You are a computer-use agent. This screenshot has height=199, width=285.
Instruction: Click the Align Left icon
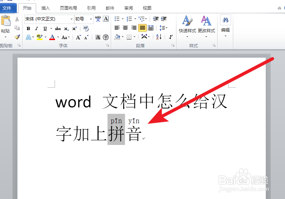[x=117, y=28]
